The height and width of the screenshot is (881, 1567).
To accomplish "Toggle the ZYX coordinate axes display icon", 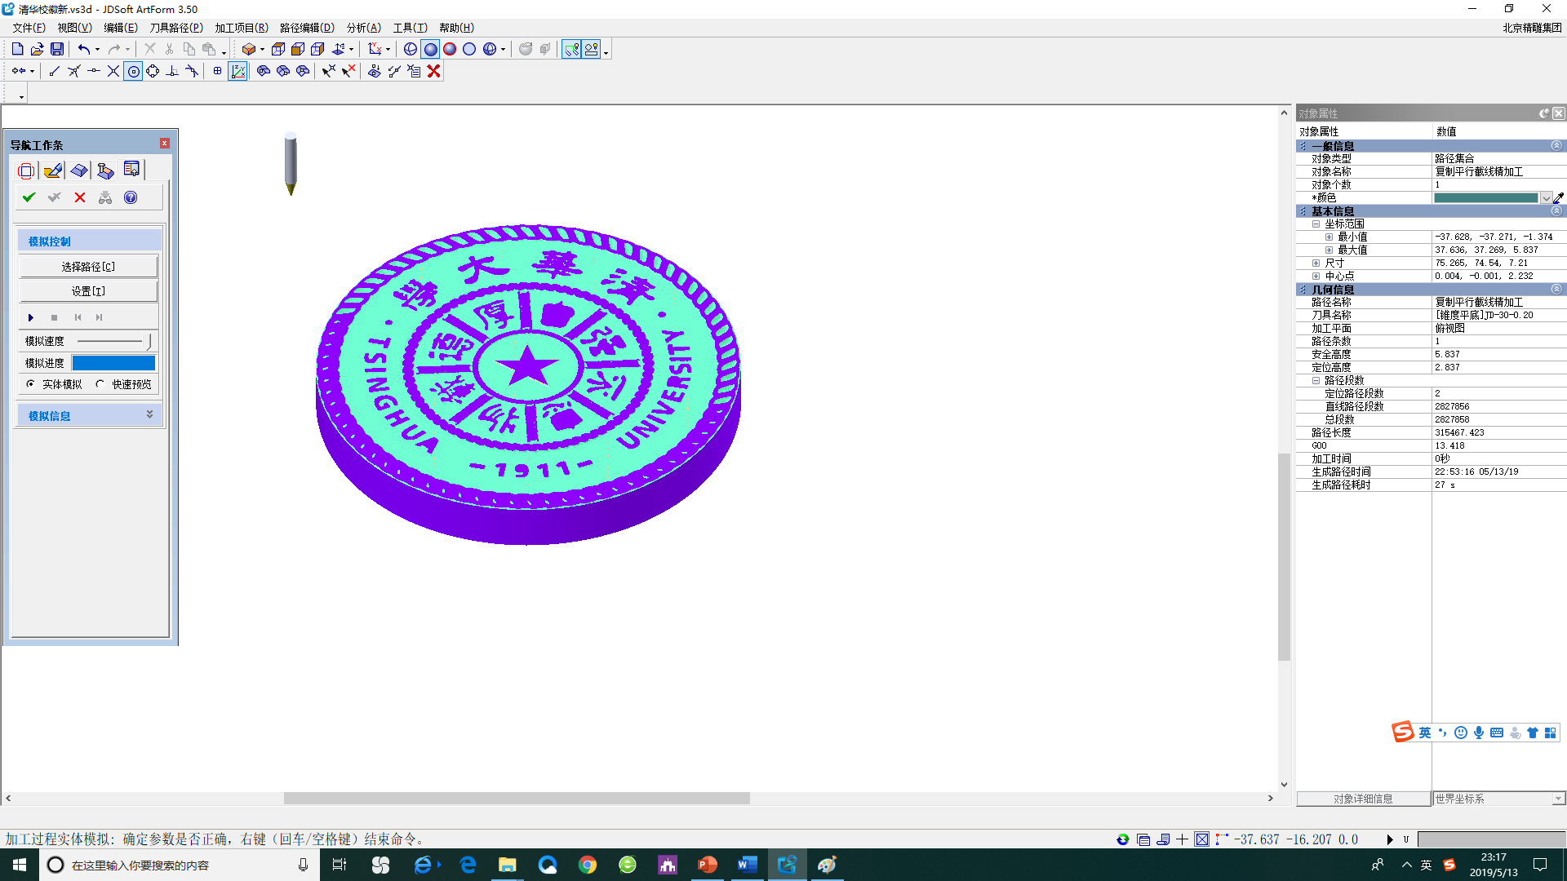I will click(x=238, y=71).
